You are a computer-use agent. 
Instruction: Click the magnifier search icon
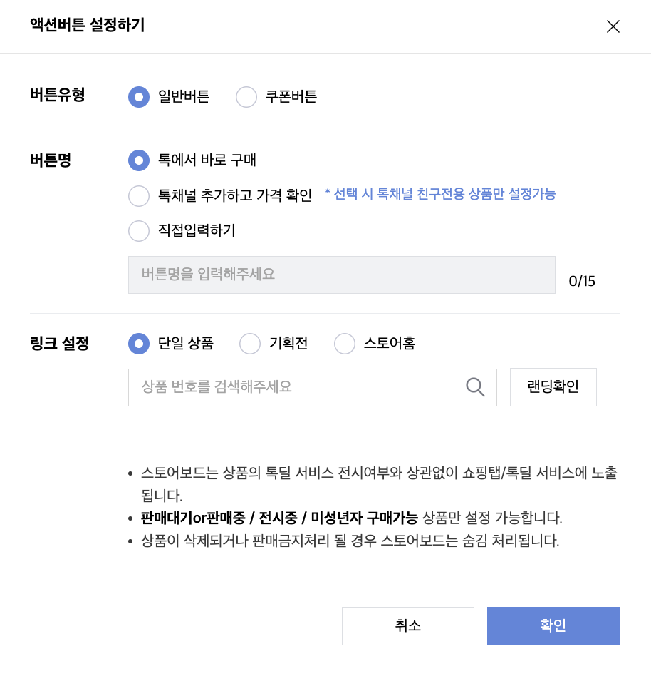point(475,387)
